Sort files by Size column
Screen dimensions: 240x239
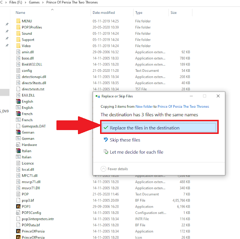pyautogui.click(x=174, y=13)
